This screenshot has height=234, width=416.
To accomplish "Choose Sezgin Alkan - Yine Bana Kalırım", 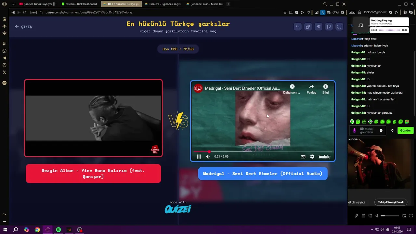I will 93,174.
